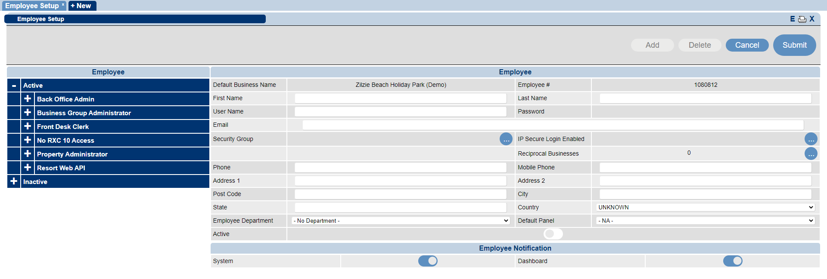Open IP Secure Login Enabled ellipsis button
This screenshot has height=279, width=827.
(x=811, y=139)
